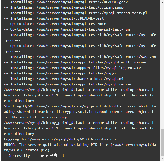Image resolution: width=164 pixels, height=162 pixels.
Task: Click the '|-Successify' final status line
Action: click(x=38, y=156)
